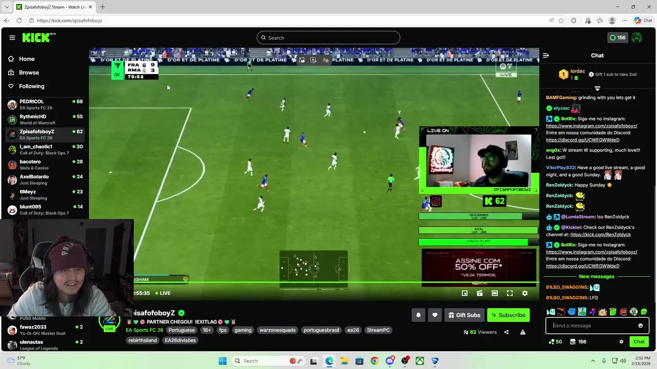Screen dimensions: 657x369
Task: Click the New messages divider in chat
Action: [596, 277]
